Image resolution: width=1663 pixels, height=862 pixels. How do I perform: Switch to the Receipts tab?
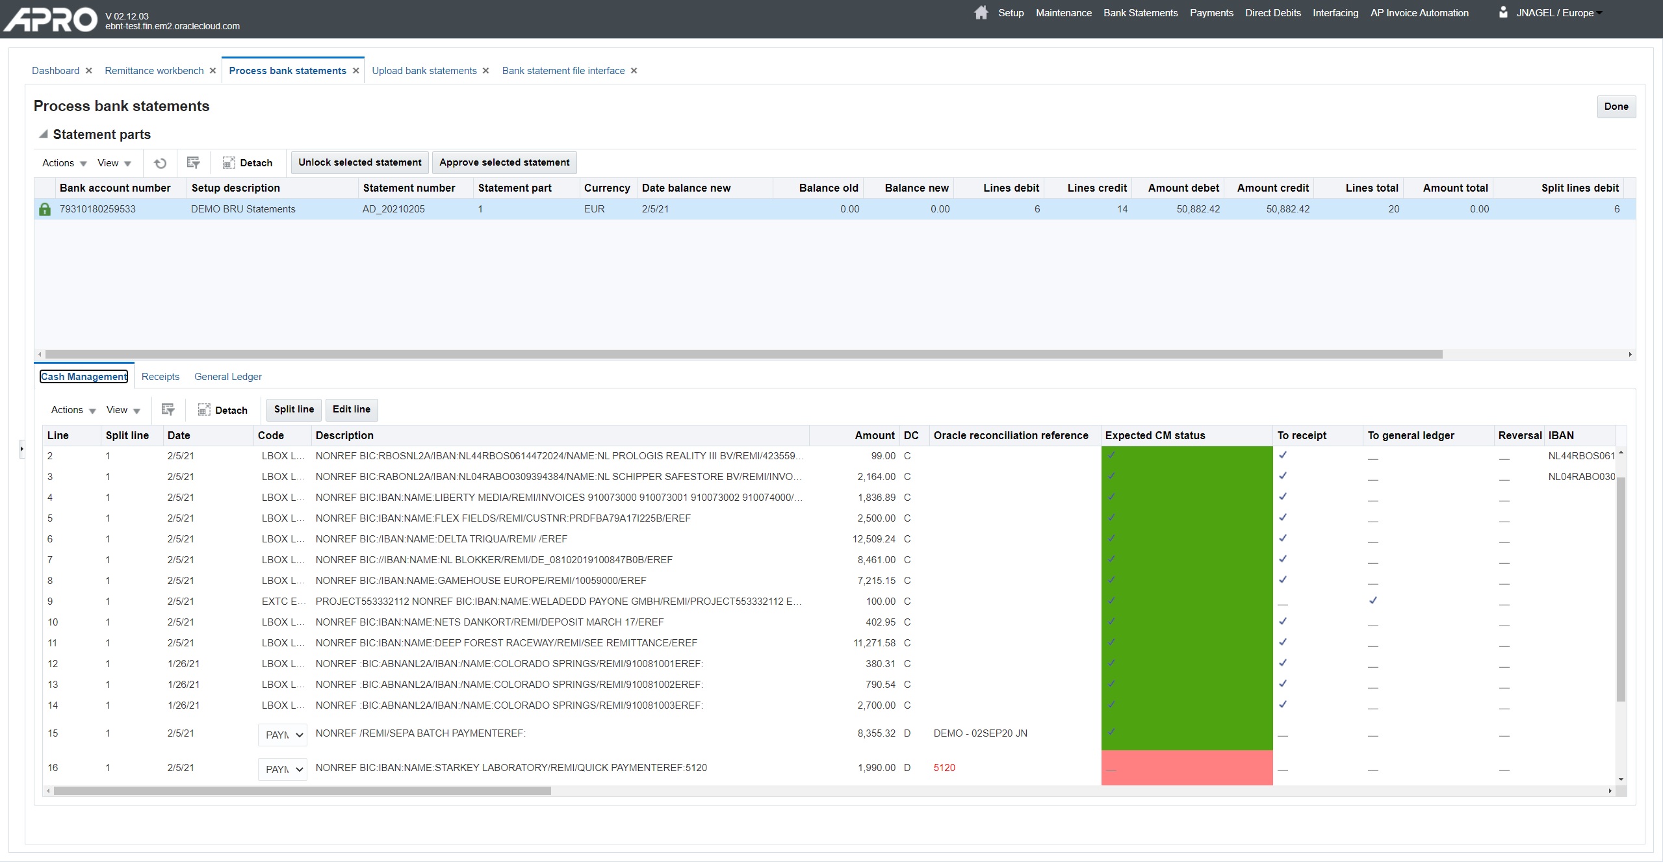[x=160, y=377]
